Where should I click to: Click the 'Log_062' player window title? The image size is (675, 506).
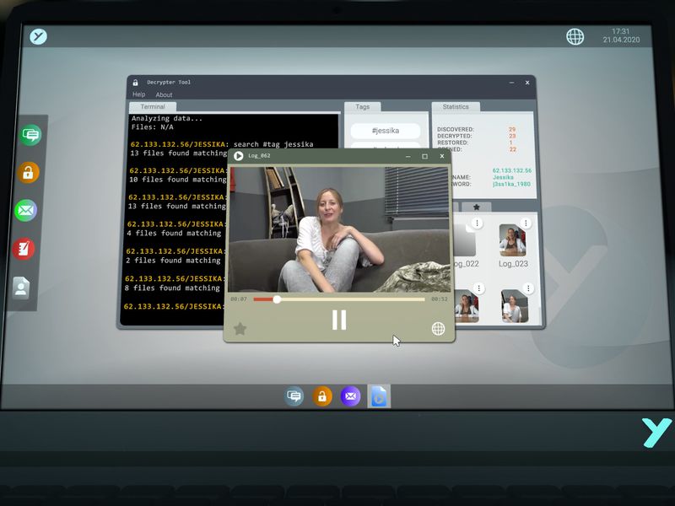[x=259, y=156]
